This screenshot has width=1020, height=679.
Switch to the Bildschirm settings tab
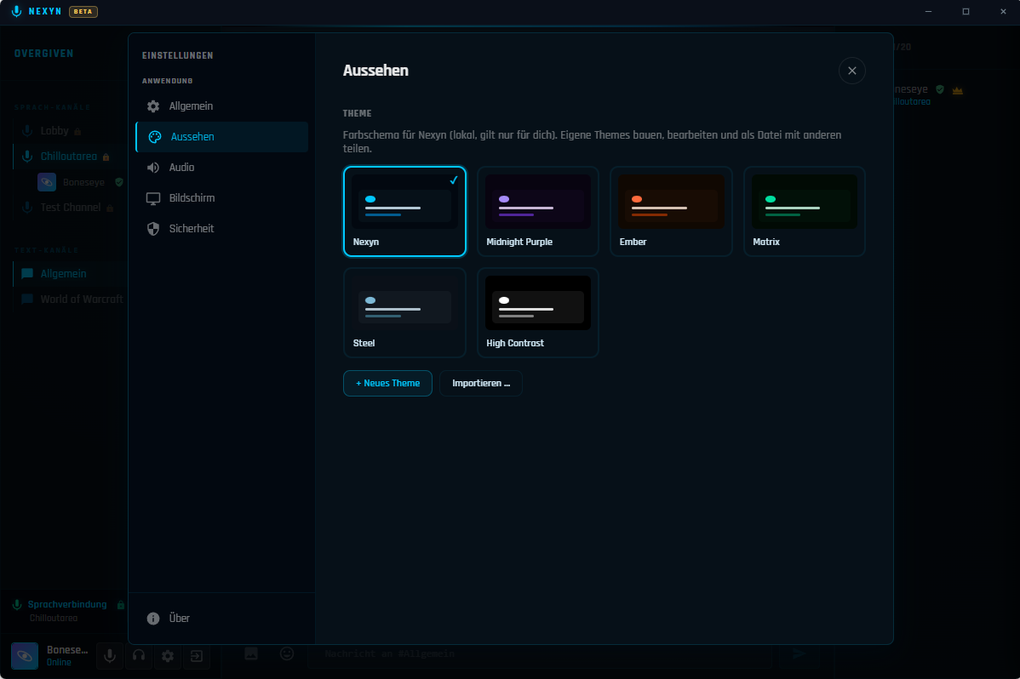(222, 197)
